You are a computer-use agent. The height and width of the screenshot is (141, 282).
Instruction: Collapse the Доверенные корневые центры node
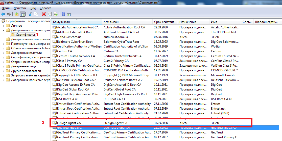tap(3, 30)
